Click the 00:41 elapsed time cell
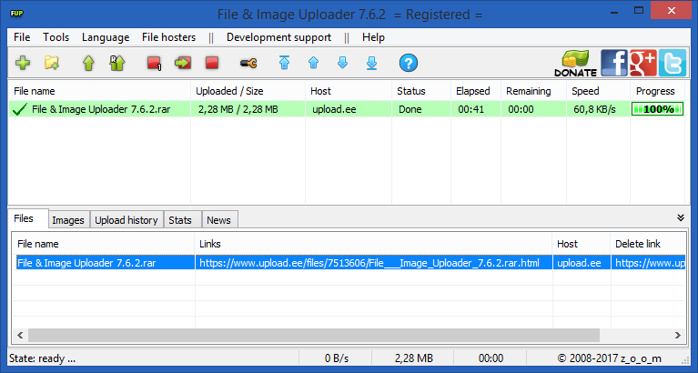Screen dimensions: 698x373 476,109
